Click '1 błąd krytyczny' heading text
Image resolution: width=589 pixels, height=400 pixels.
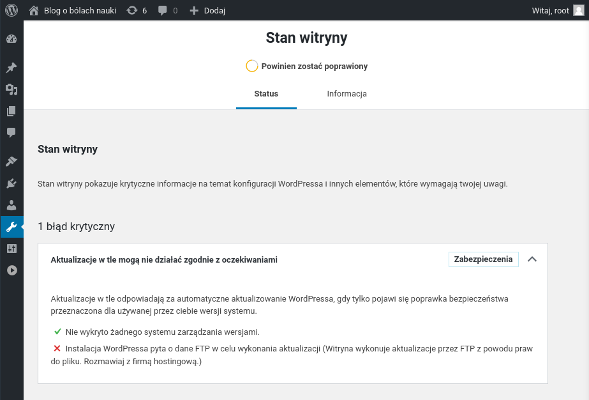coord(76,227)
